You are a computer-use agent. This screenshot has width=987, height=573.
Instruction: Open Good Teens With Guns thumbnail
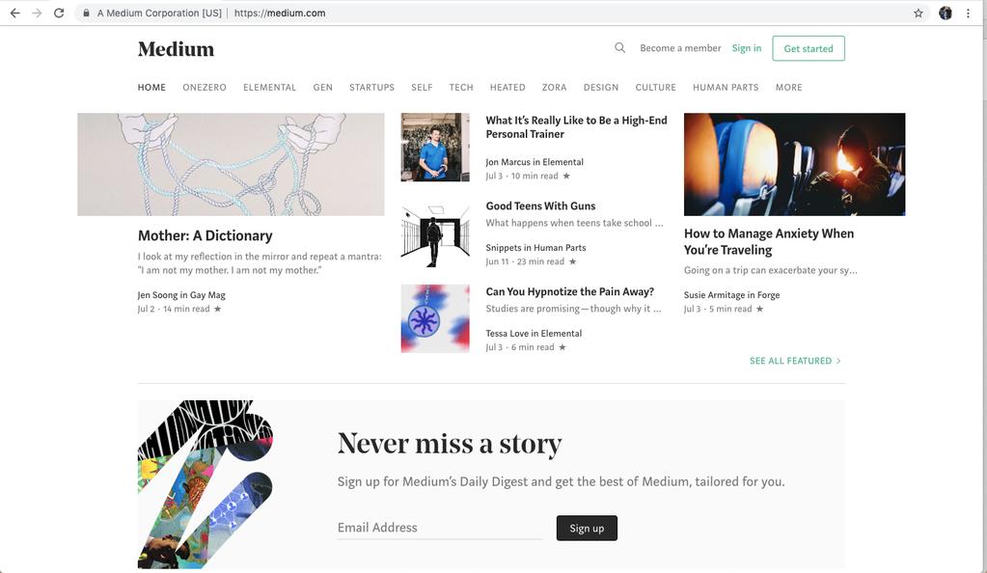[435, 233]
